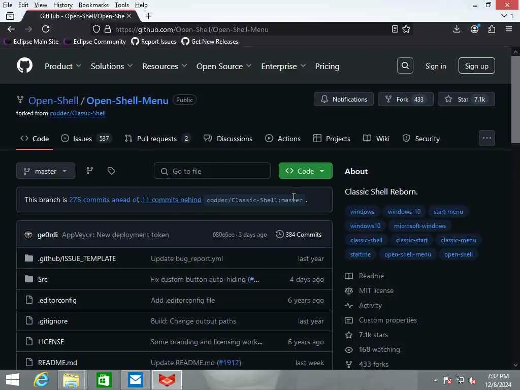Click the page vertical scrollbar thumb
The image size is (520, 390).
pos(515,100)
